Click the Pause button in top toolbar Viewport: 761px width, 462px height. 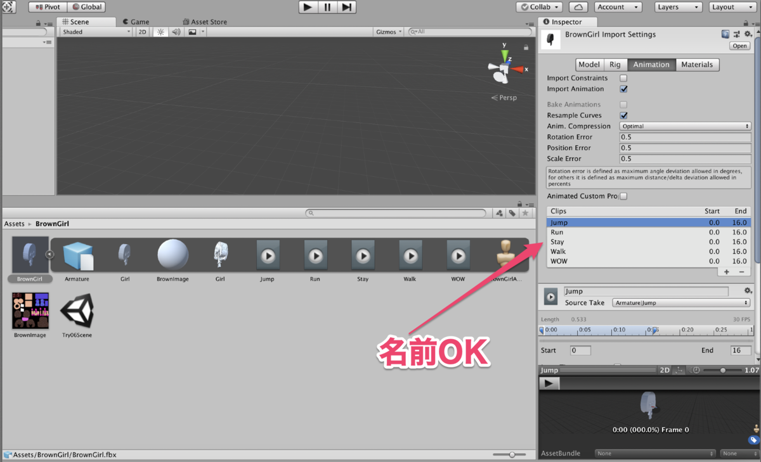click(x=327, y=7)
